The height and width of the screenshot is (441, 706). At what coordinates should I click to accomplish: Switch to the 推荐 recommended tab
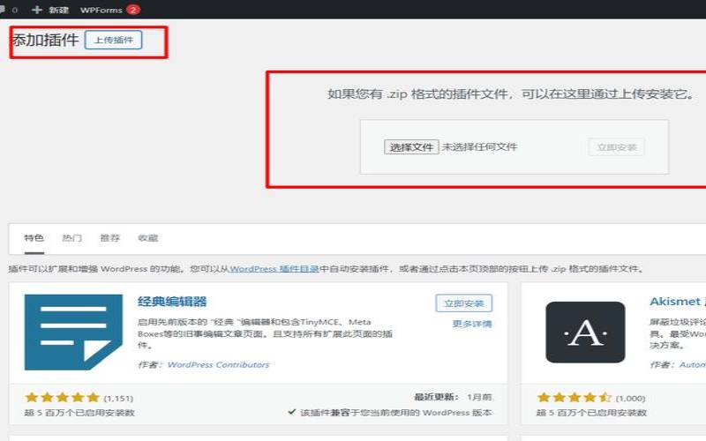(x=109, y=237)
